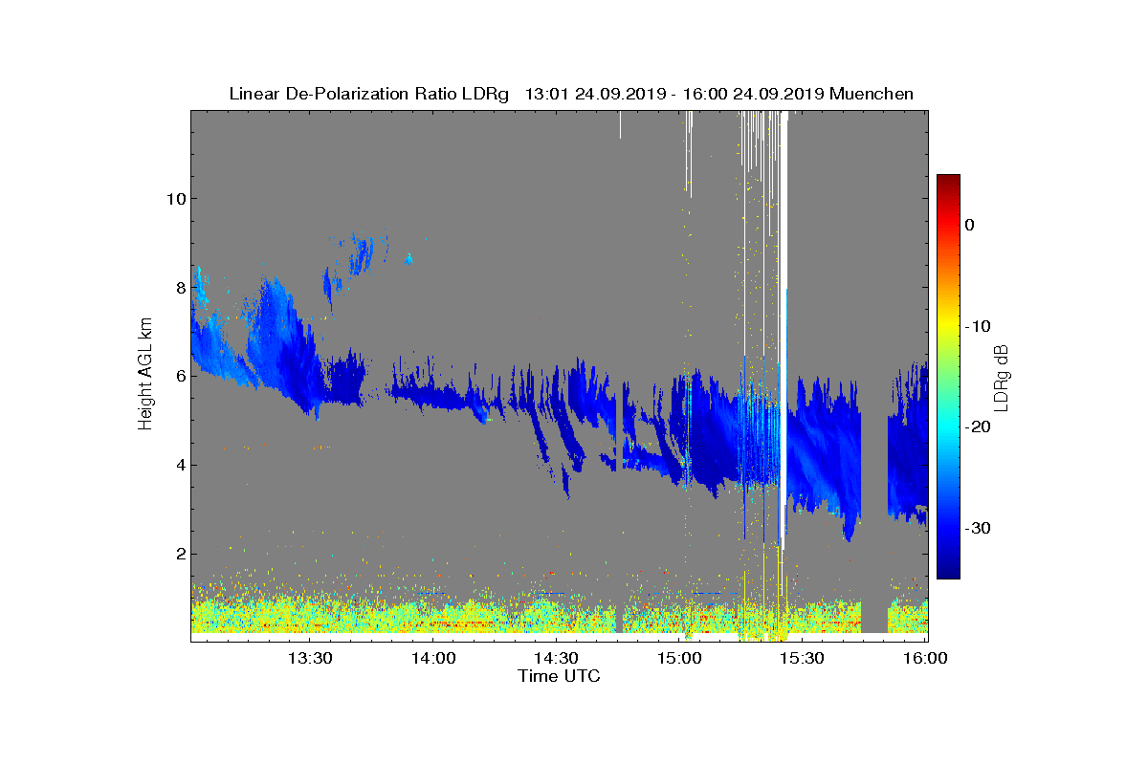
Task: Click the dark blue bottom of the colorbar
Action: point(948,572)
